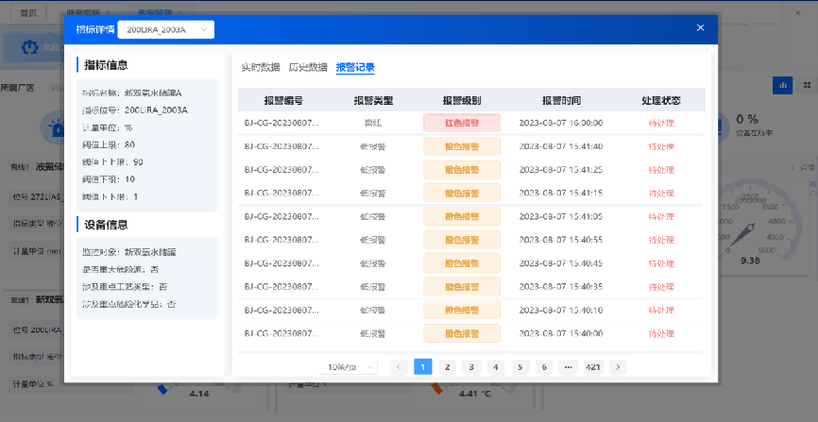
Task: Click 待处理 for the 15:40:35 alarm
Action: 661,287
